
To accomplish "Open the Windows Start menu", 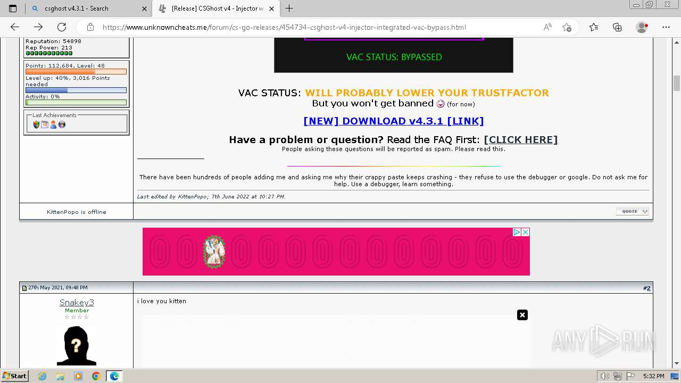I will point(14,376).
